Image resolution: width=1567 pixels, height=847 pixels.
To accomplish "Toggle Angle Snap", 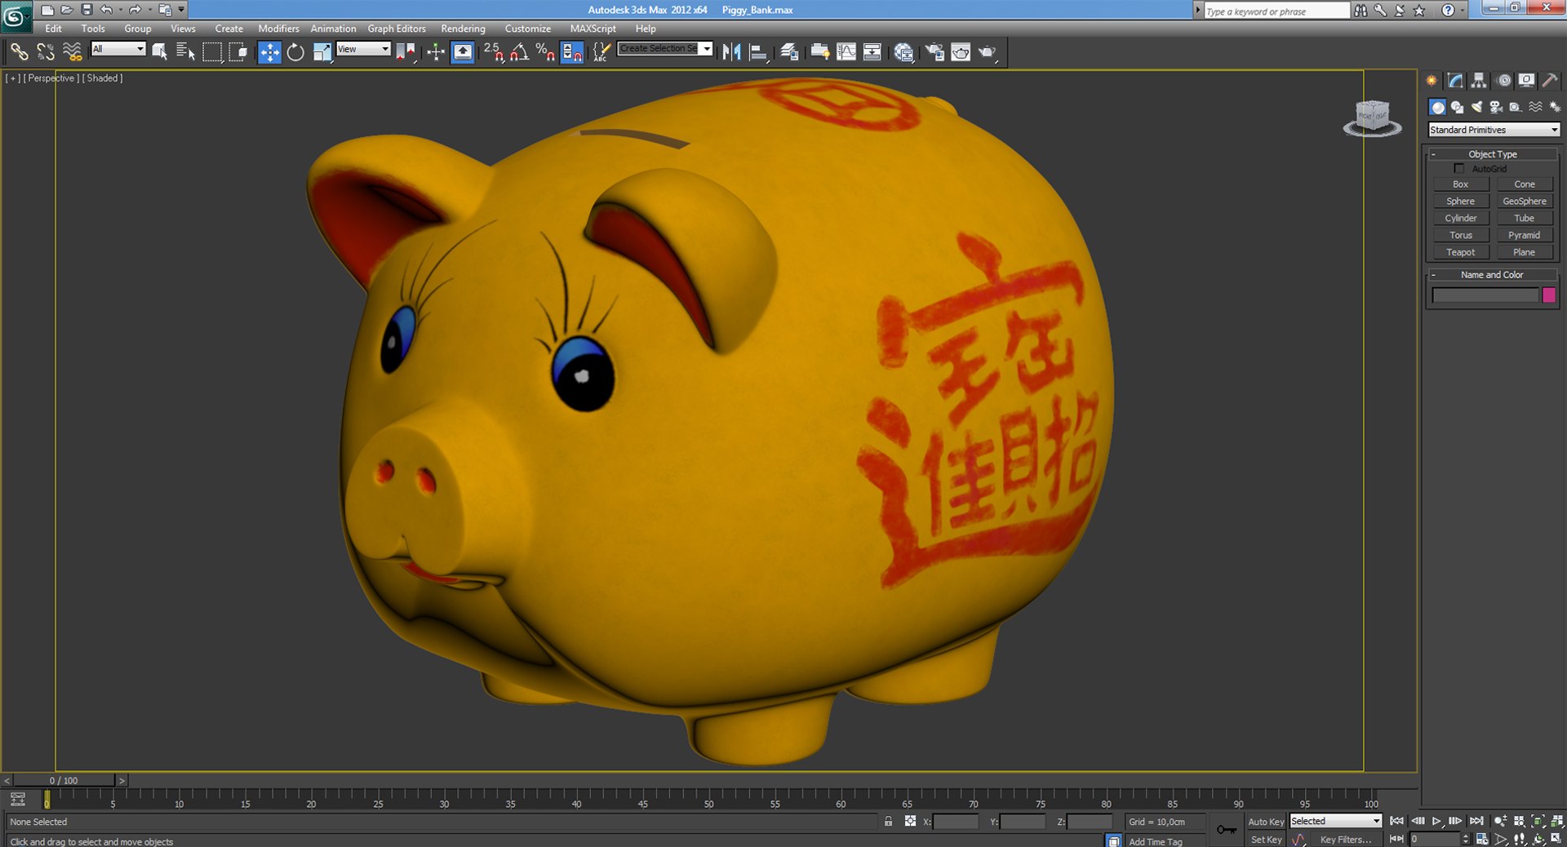I will coord(519,52).
